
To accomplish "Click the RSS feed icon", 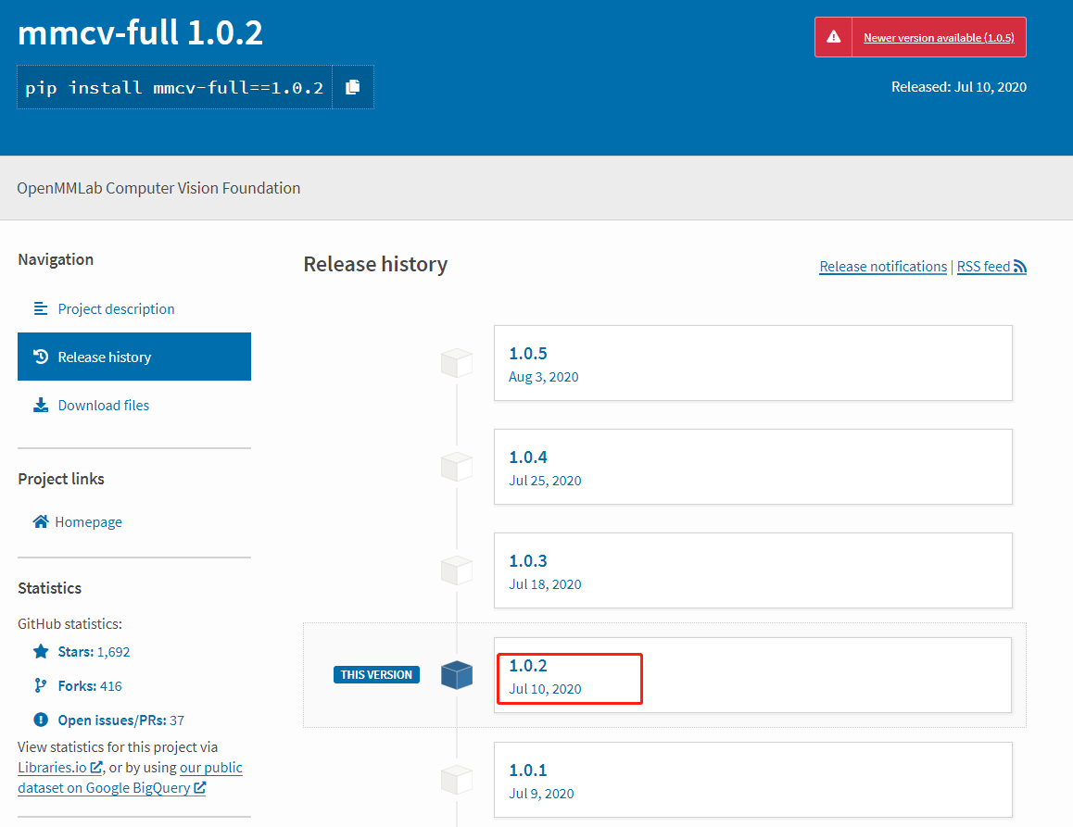I will pos(1019,267).
